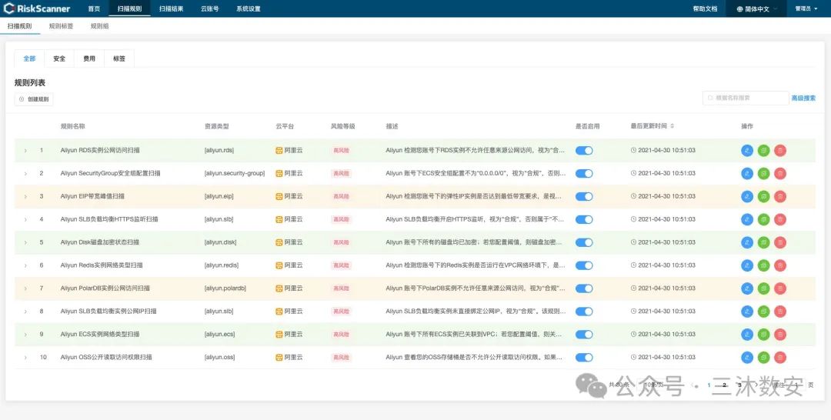831x420 pixels.
Task: Toggle the ECS实例网络类型扫描 switch
Action: [x=584, y=335]
